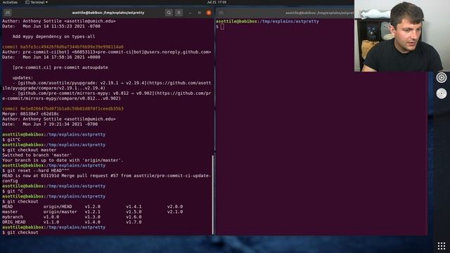
Task: Click 'v1.3.0' tag completion
Action: click(92, 217)
